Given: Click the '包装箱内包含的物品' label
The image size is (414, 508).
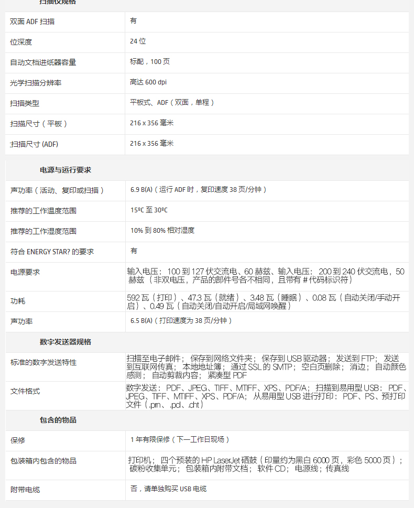Looking at the screenshot, I should tap(43, 461).
